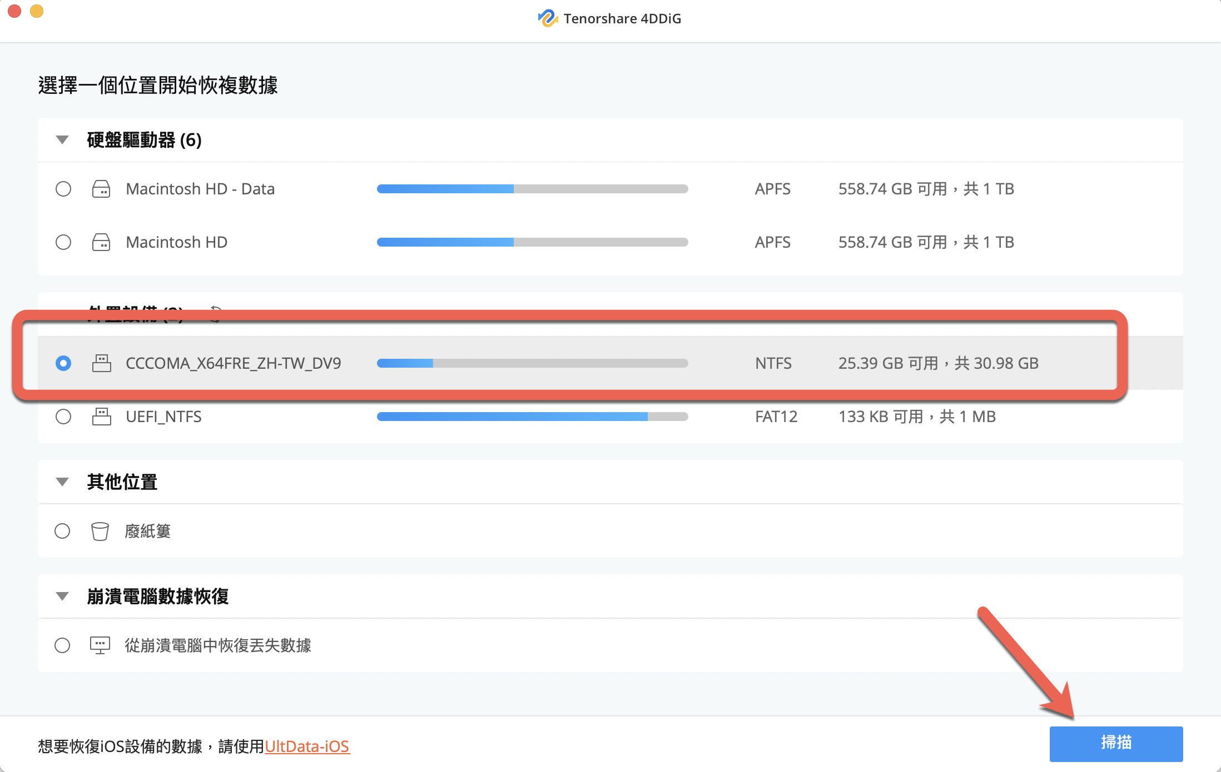Click the Macintosh HD - Data drive icon
Screen dimensions: 1221x772
pyautogui.click(x=101, y=189)
